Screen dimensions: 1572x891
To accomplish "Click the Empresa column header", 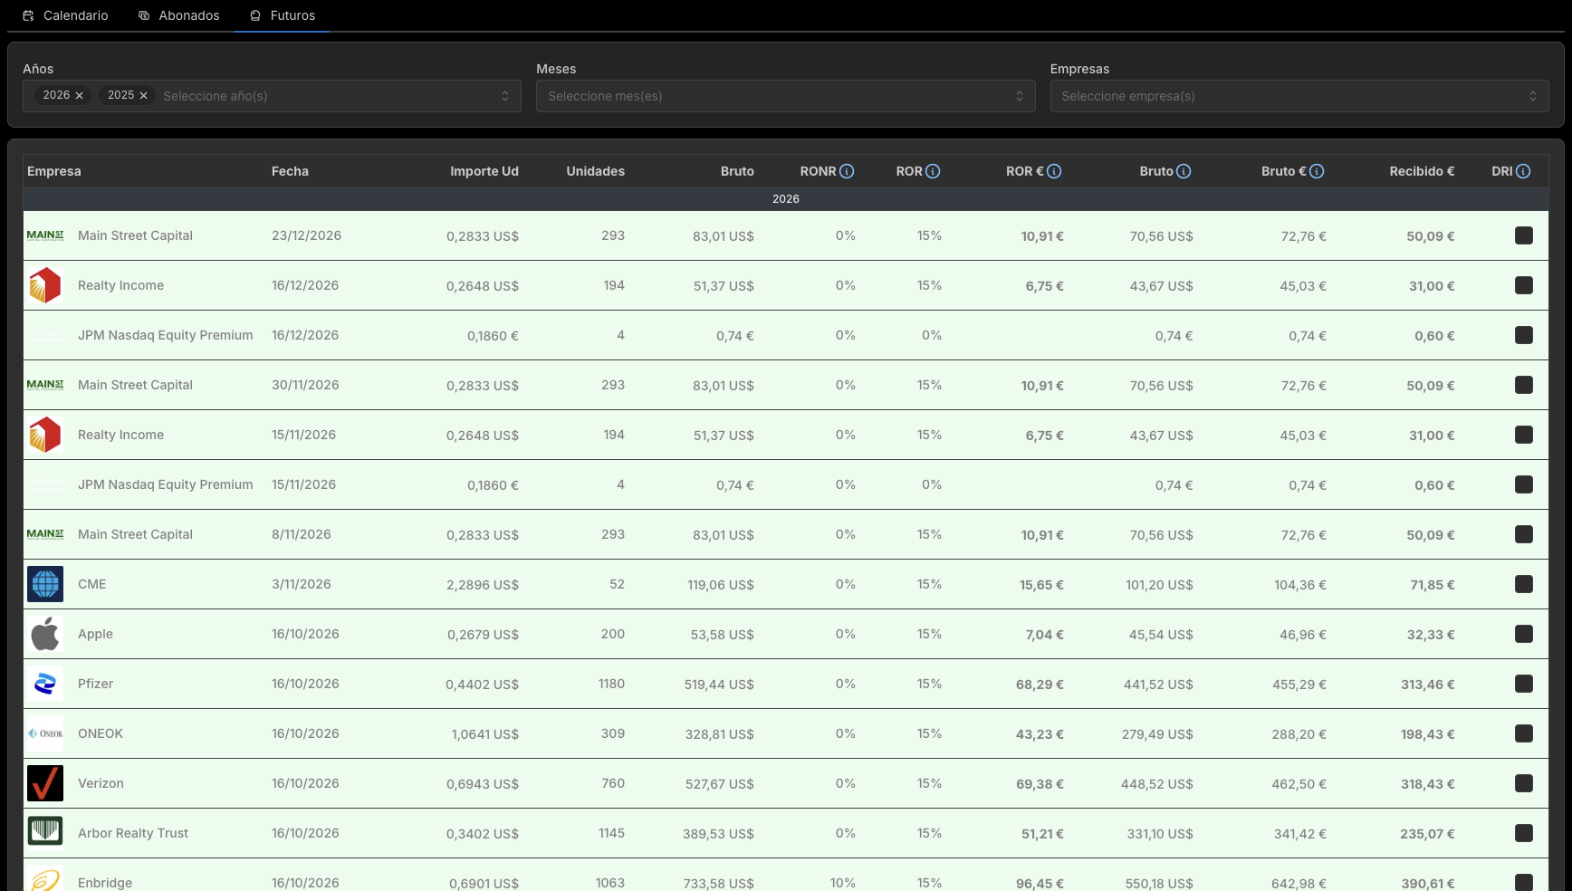I will [54, 171].
